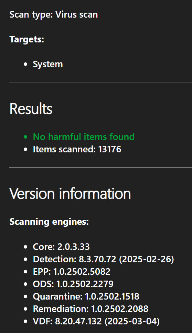
Task: Click the ODS: 1.0.2502.2279 entry
Action: [73, 284]
